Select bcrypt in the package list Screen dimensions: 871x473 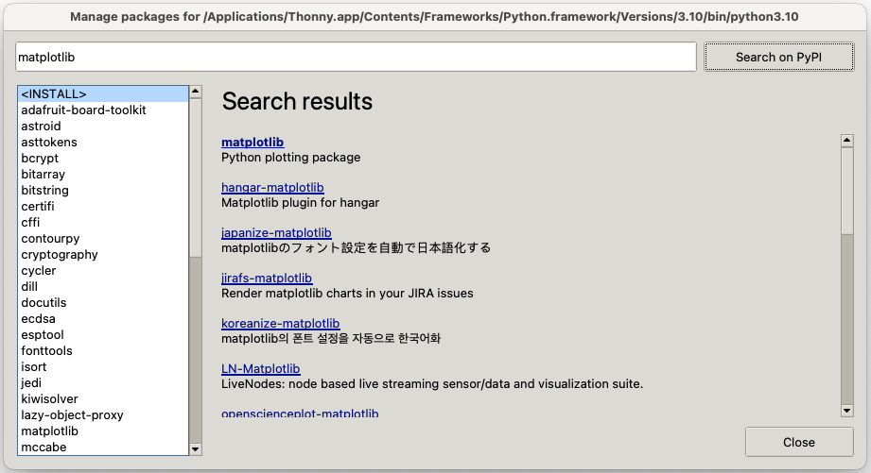[x=103, y=158]
